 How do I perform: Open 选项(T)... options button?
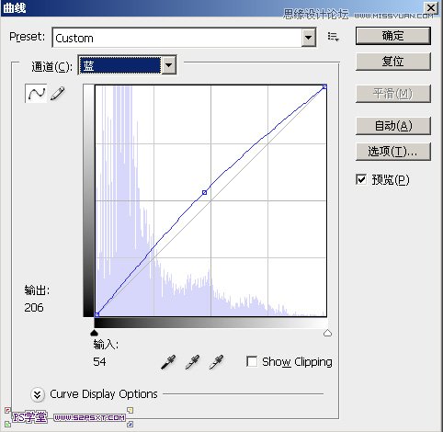click(393, 152)
